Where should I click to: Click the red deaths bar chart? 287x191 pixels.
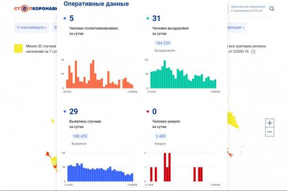[183, 168]
